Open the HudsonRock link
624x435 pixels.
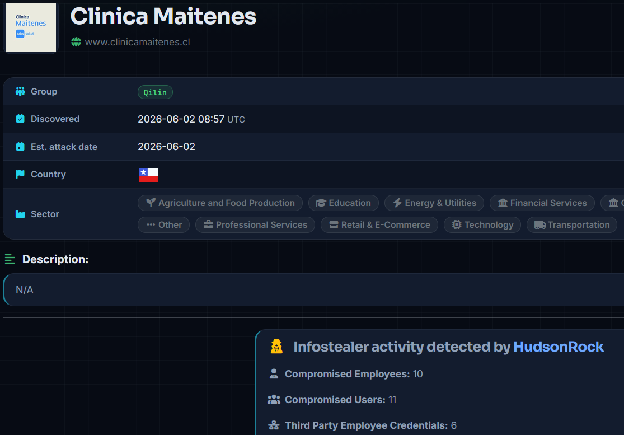(559, 347)
